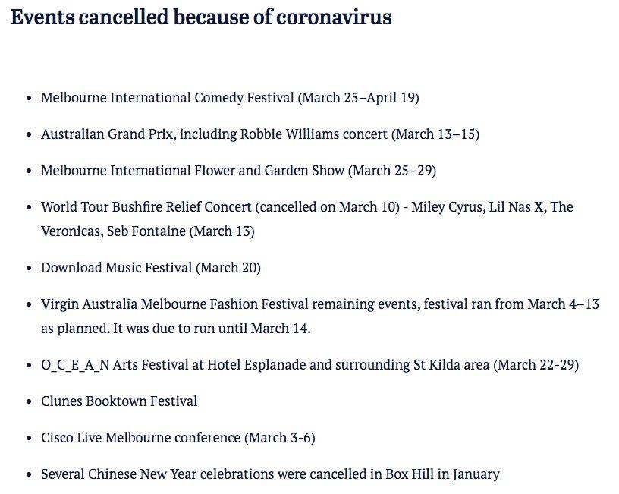Click 'Robbie Williams concert' text
619x494 pixels.
click(x=314, y=134)
